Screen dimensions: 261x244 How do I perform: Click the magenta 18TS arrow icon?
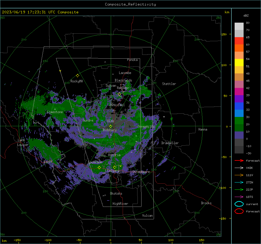pyautogui.click(x=239, y=197)
